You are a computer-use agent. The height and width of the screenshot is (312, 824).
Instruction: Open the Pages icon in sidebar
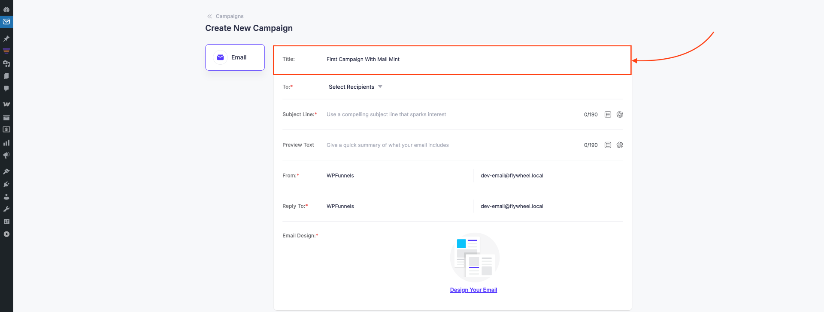pos(6,76)
